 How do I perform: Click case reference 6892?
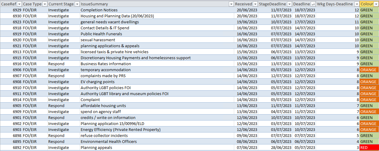(x=11, y=147)
